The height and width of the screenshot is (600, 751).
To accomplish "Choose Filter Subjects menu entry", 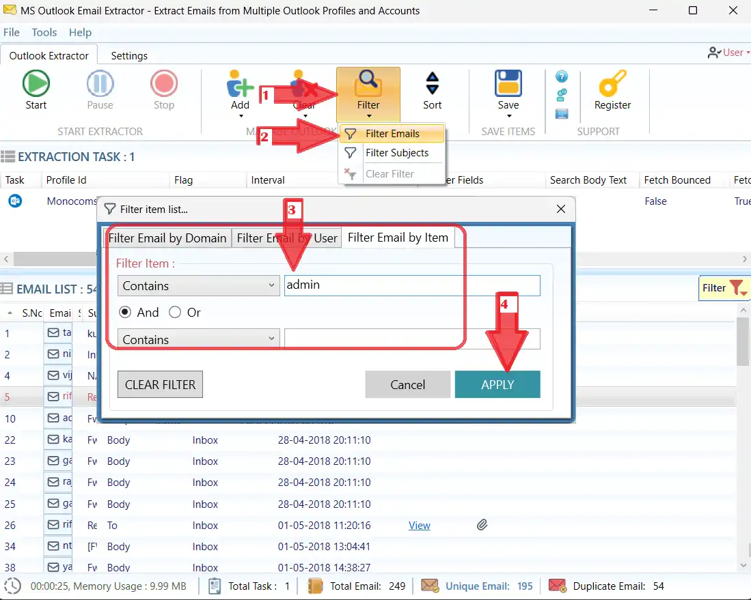I will (392, 153).
